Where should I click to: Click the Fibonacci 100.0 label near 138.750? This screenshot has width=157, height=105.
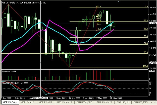tap(145, 66)
